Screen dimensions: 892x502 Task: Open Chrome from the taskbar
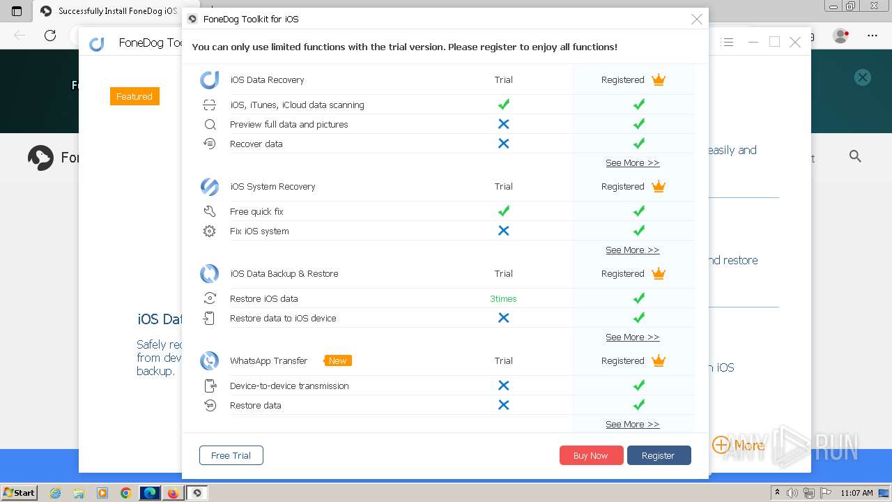125,493
